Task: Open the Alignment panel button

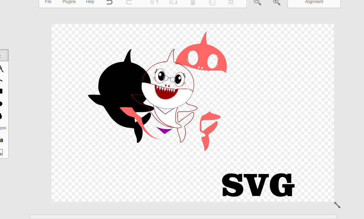Action: (x=314, y=2)
